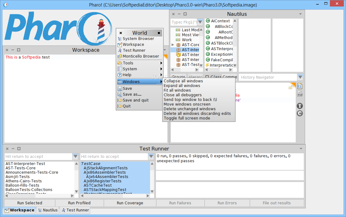Open the Test Runner window menu arrow
The height and width of the screenshot is (217, 346).
(x=301, y=149)
